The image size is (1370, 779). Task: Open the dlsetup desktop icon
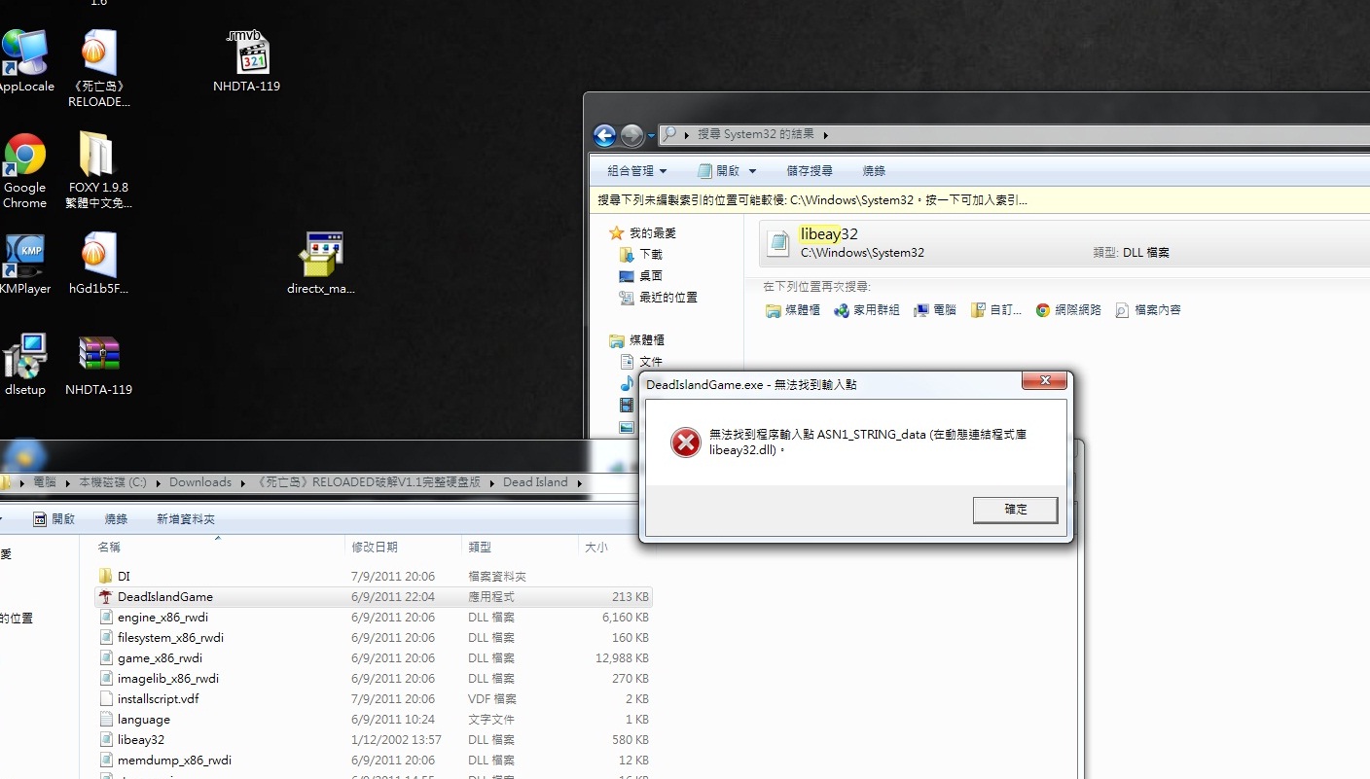(24, 357)
